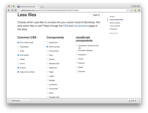
Task: Go back using the browser back arrow
Action: pyautogui.click(x=9, y=10)
